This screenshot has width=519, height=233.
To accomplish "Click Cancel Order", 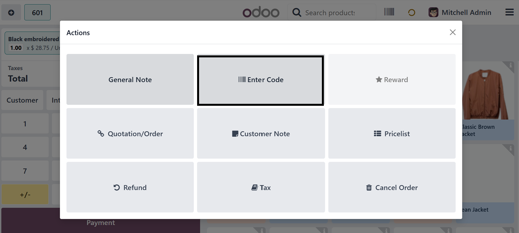I will pos(391,187).
